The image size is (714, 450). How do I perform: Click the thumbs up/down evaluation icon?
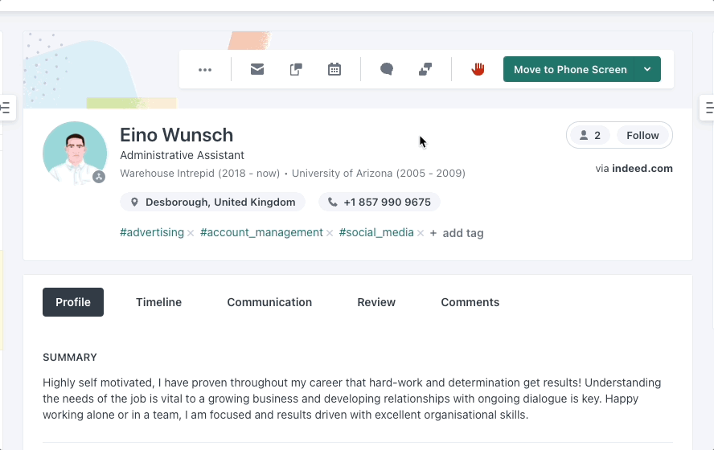coord(425,70)
